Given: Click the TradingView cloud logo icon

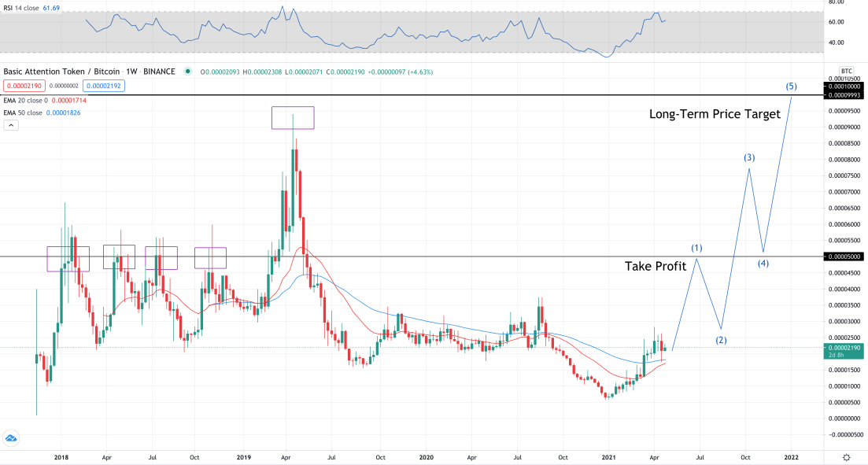Looking at the screenshot, I should [11, 437].
